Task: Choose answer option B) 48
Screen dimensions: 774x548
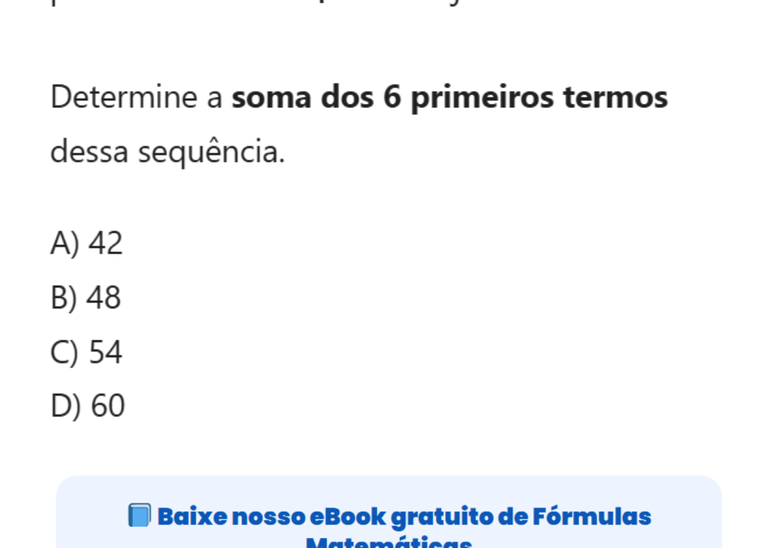Action: [86, 298]
